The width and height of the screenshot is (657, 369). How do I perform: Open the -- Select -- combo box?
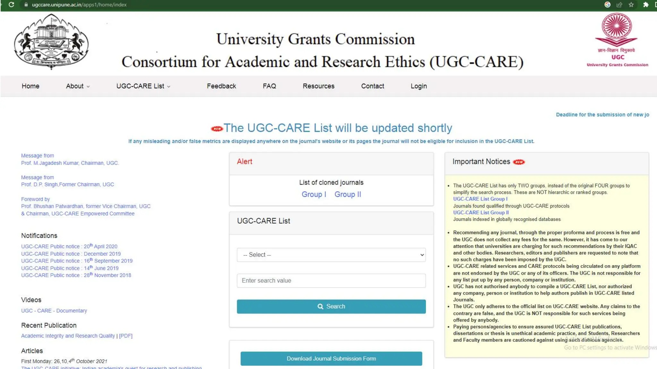coord(331,255)
